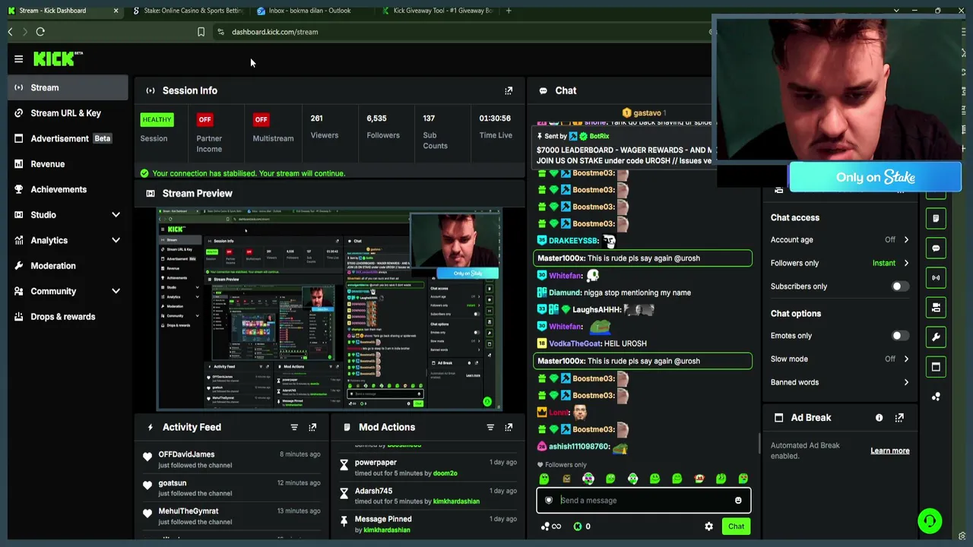Screen dimensions: 973x547
Task: Bookmark this page in address bar
Action: tap(201, 32)
